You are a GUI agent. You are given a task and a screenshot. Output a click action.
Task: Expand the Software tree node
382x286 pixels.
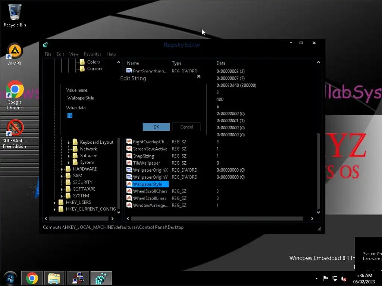(69, 156)
